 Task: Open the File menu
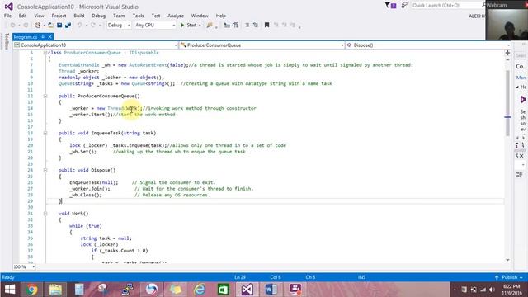tap(7, 16)
